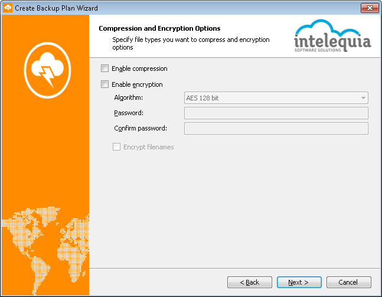Screen dimensions: 382x297
Task: Click the Algorithm label
Action: pos(128,97)
